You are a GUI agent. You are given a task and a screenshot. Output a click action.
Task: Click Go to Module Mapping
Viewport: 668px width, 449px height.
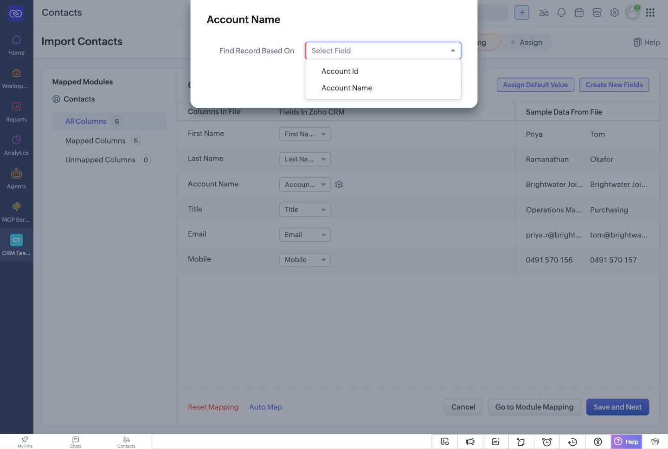coord(534,407)
